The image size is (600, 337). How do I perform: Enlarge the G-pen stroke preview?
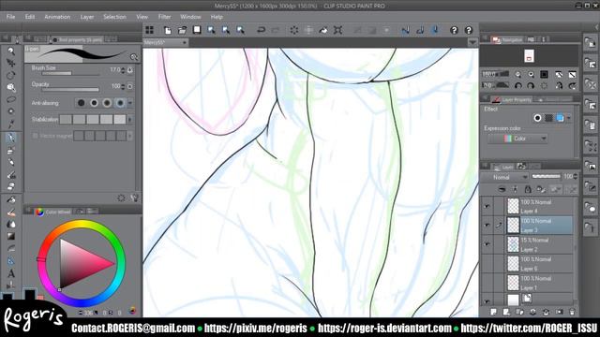[x=134, y=57]
